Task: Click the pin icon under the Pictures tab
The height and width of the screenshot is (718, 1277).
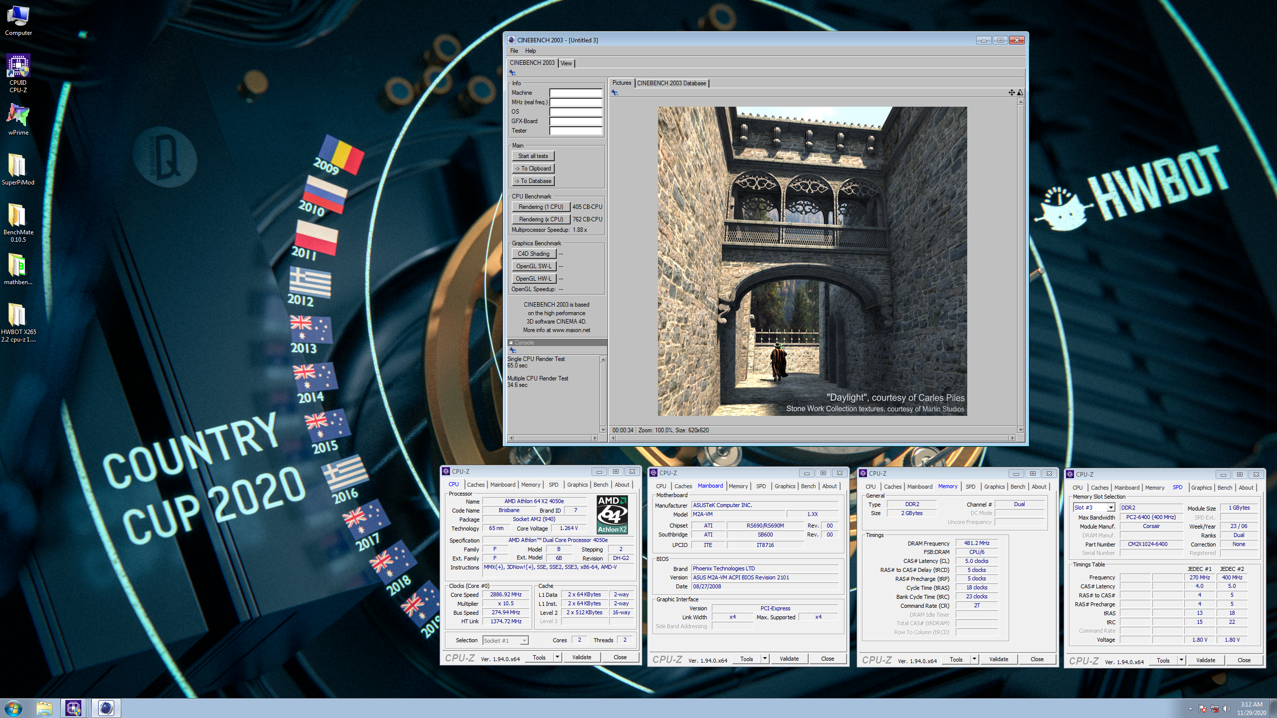Action: [x=615, y=93]
